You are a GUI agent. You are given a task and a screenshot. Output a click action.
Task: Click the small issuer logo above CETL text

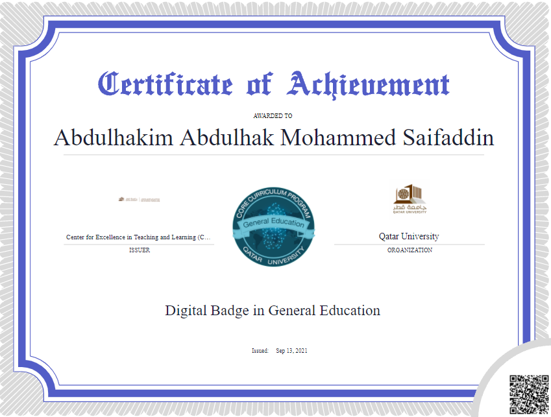[139, 199]
